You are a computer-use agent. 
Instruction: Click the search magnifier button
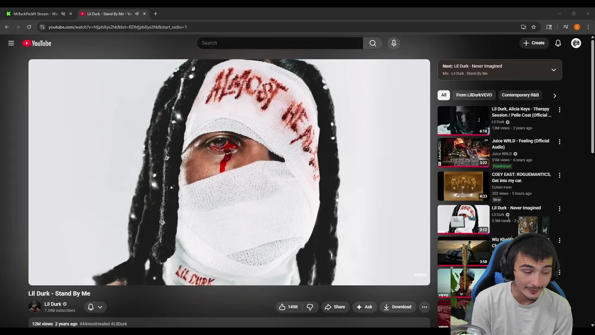pos(373,43)
